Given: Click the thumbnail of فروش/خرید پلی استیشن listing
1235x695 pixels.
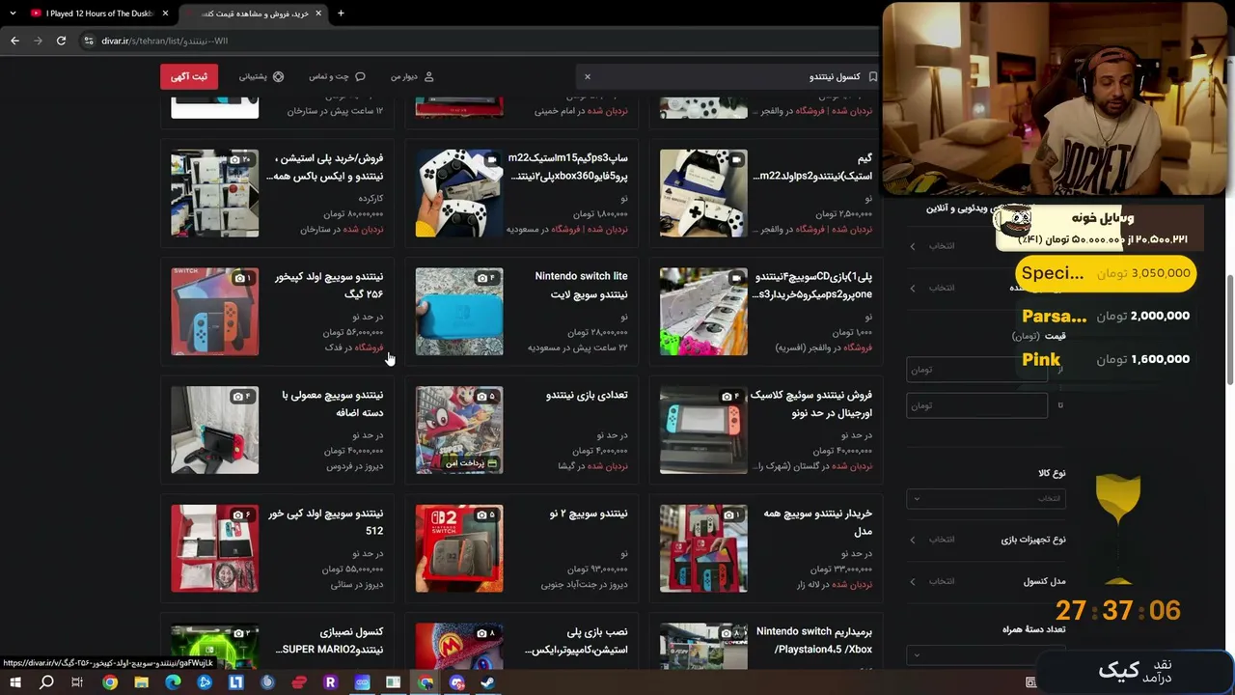Looking at the screenshot, I should point(215,193).
